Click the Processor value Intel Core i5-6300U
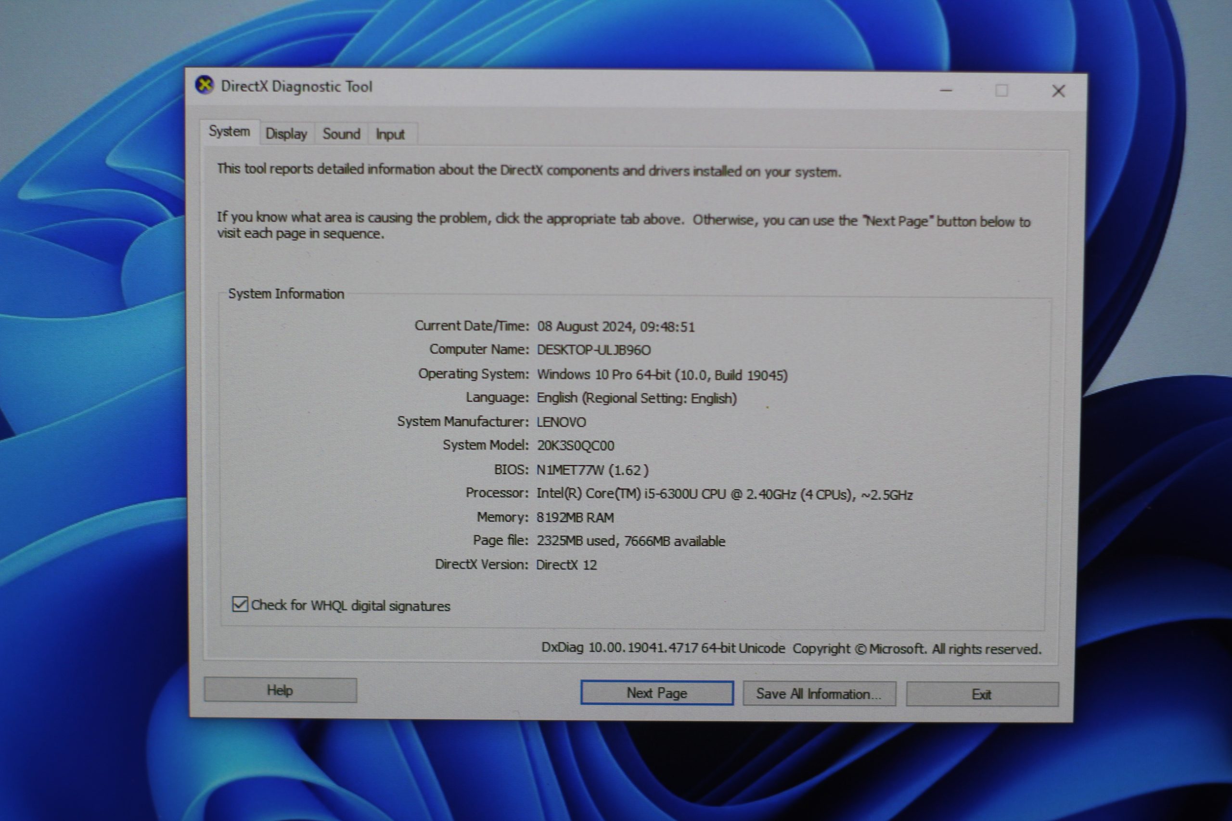Screen dimensions: 1232x821 (724, 494)
